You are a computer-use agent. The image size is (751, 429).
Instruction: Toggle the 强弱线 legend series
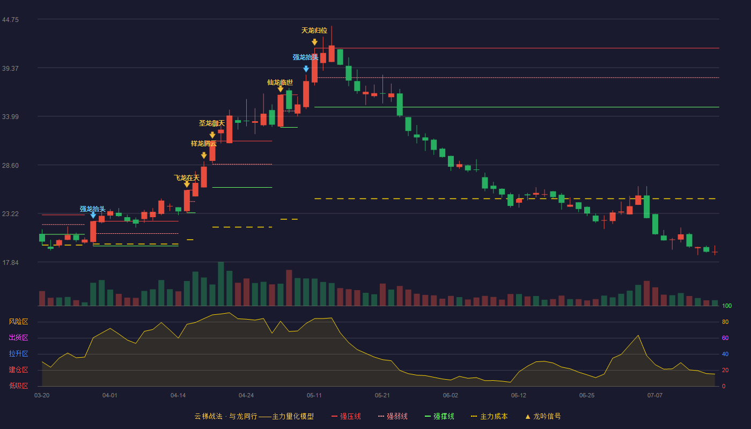[393, 416]
